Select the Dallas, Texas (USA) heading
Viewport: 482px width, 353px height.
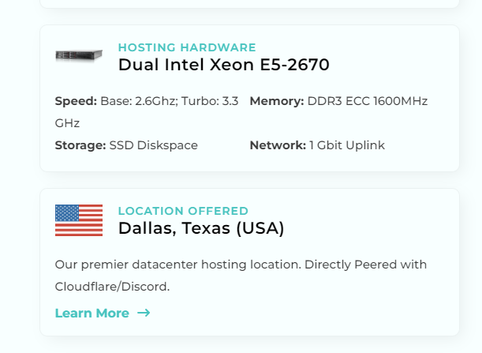pyautogui.click(x=201, y=228)
